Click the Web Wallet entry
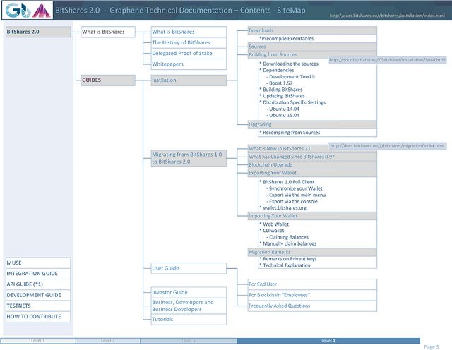This screenshot has height=350, width=452. coord(275,224)
